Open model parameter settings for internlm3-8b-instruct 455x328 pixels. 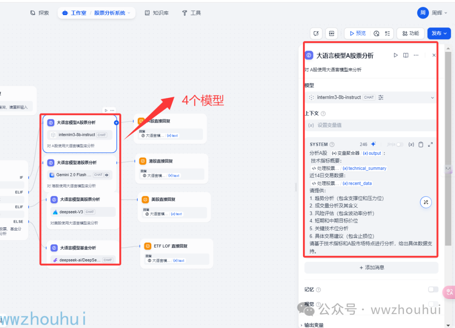[381, 97]
